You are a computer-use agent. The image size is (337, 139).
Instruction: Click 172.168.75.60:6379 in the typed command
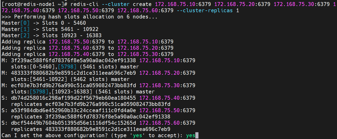point(145,10)
